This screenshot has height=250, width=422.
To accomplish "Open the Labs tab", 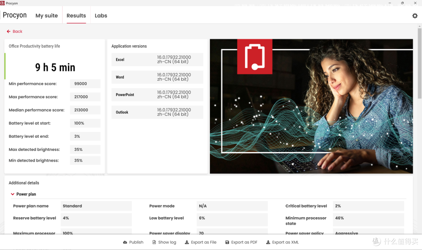I will (x=101, y=16).
